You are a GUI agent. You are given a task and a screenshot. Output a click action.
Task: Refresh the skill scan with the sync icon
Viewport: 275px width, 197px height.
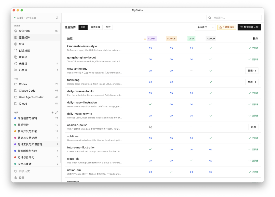[x=57, y=18]
